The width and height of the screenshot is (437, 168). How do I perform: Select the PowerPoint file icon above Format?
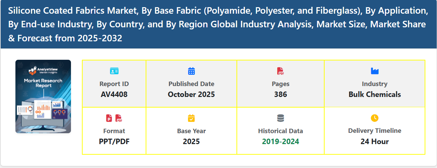109,118
